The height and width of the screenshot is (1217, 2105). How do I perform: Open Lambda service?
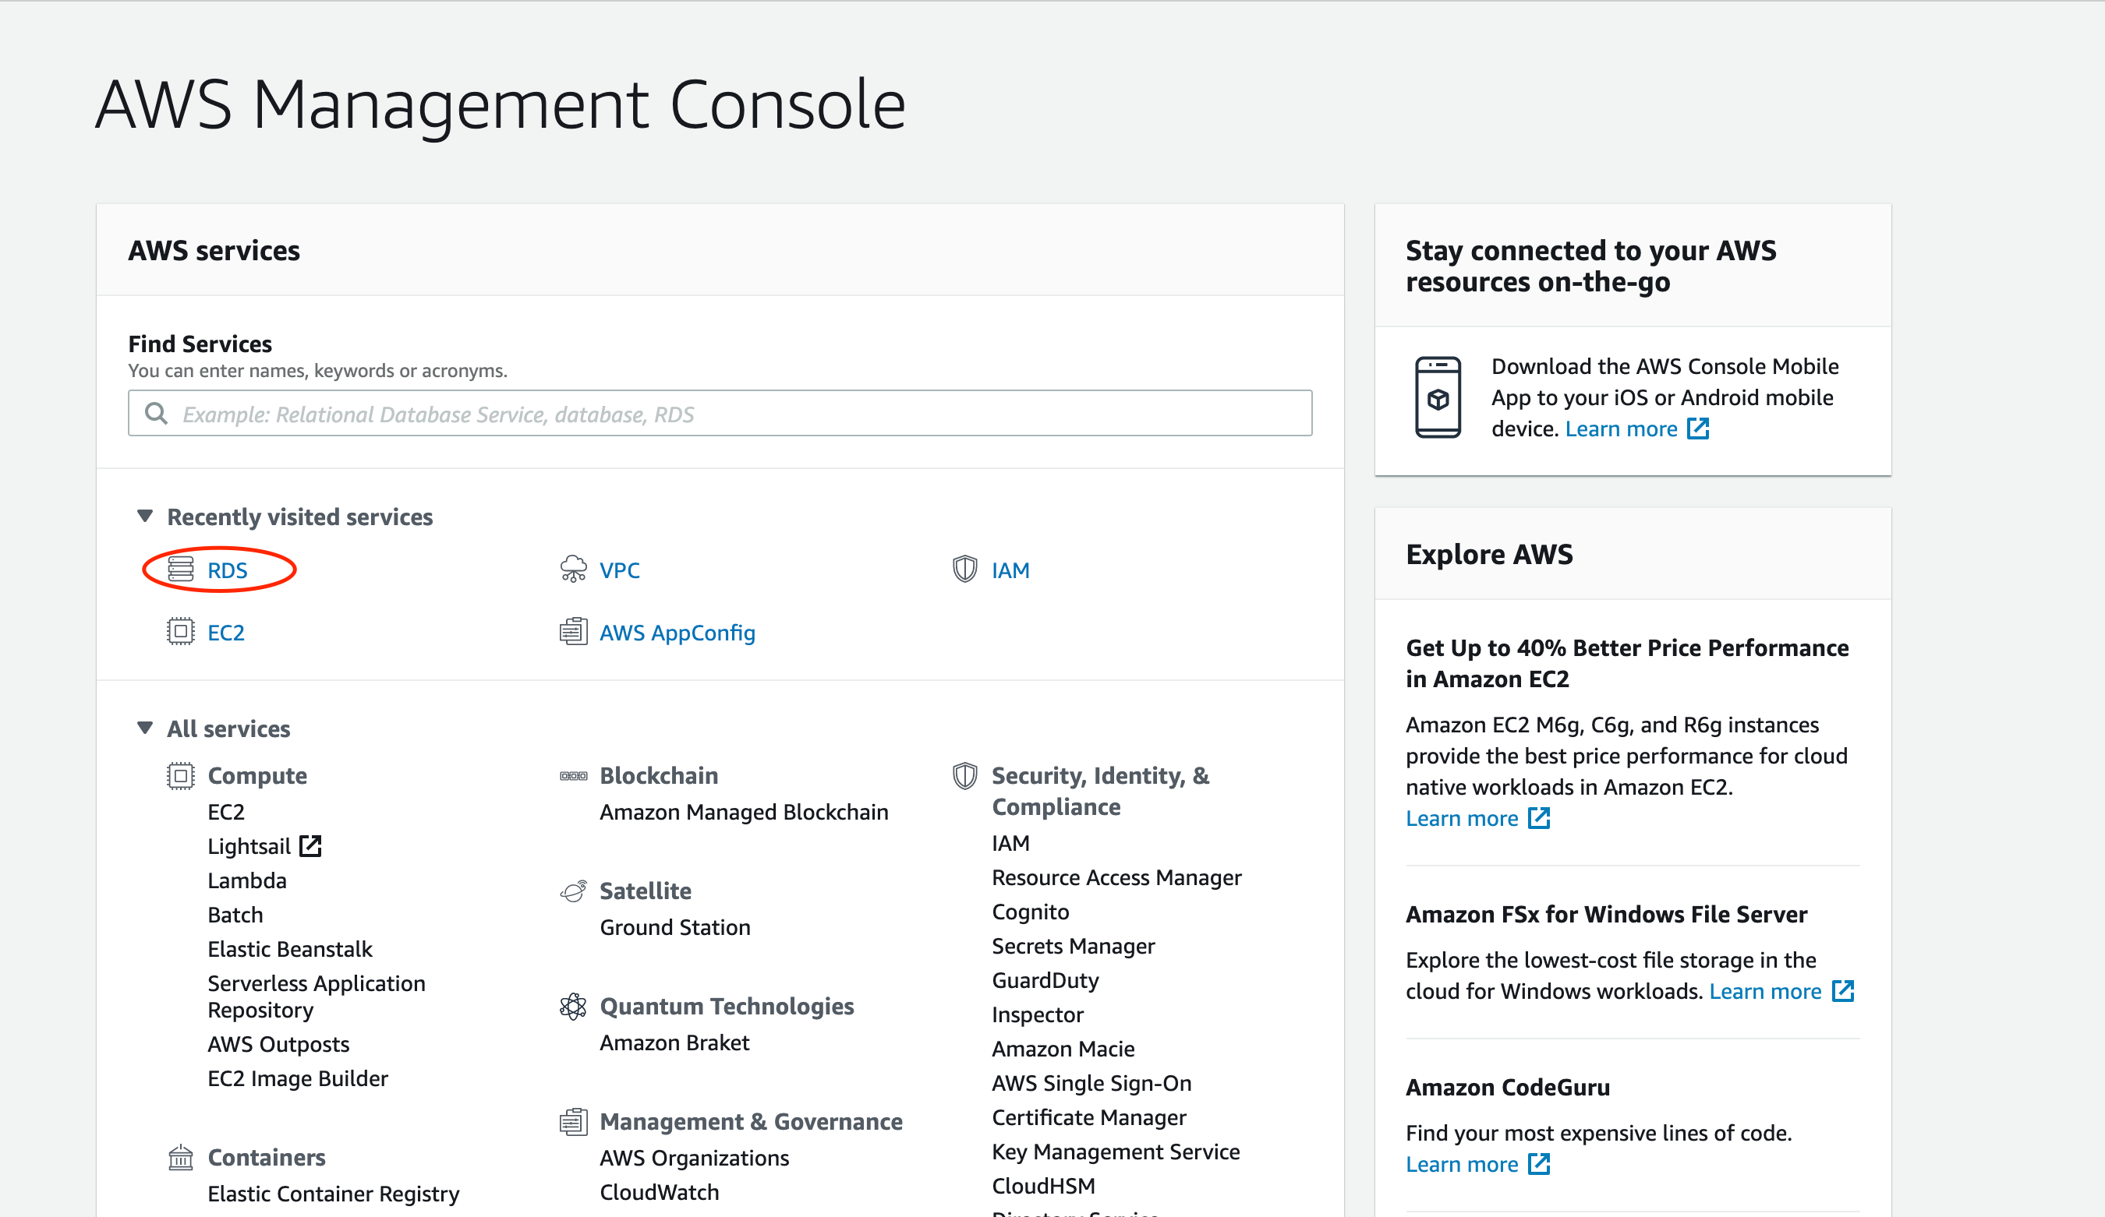pos(247,880)
